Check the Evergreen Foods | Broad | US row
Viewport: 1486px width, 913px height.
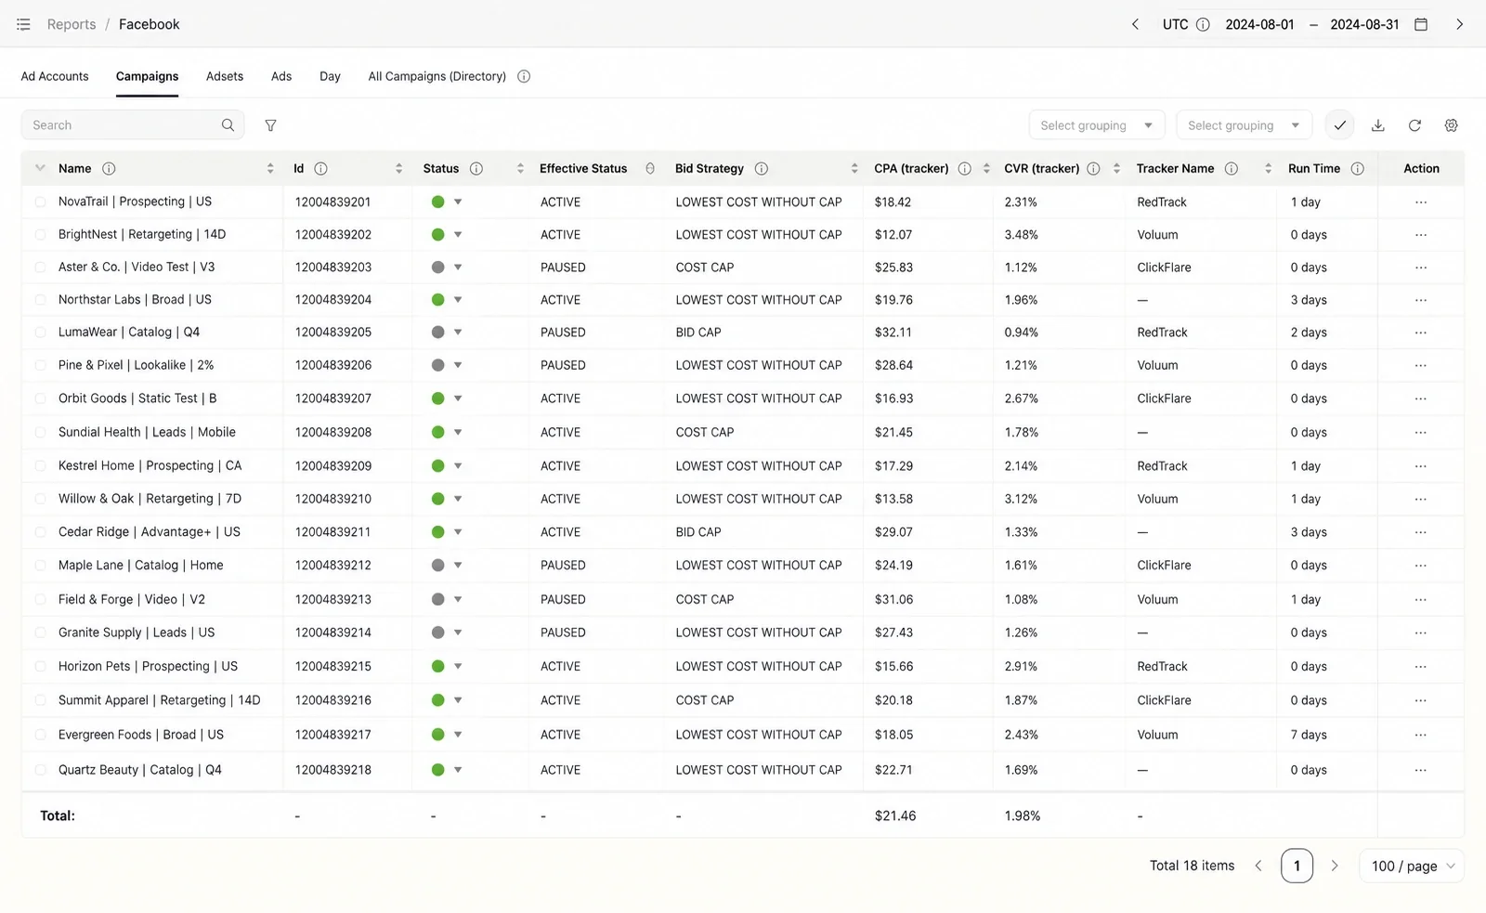click(40, 735)
